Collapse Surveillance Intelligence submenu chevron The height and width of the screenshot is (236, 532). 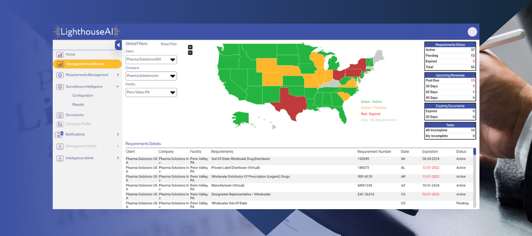click(x=117, y=87)
